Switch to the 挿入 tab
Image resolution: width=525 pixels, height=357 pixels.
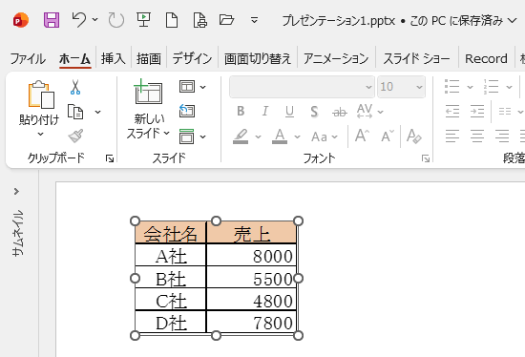(x=114, y=58)
